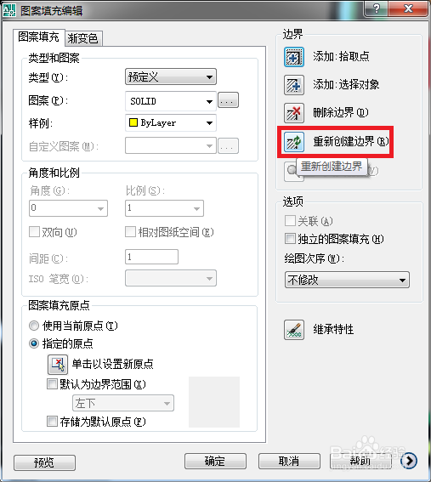This screenshot has height=482, width=431.
Task: Open pattern browser via ellipsis button beside SOLID
Action: [x=228, y=100]
